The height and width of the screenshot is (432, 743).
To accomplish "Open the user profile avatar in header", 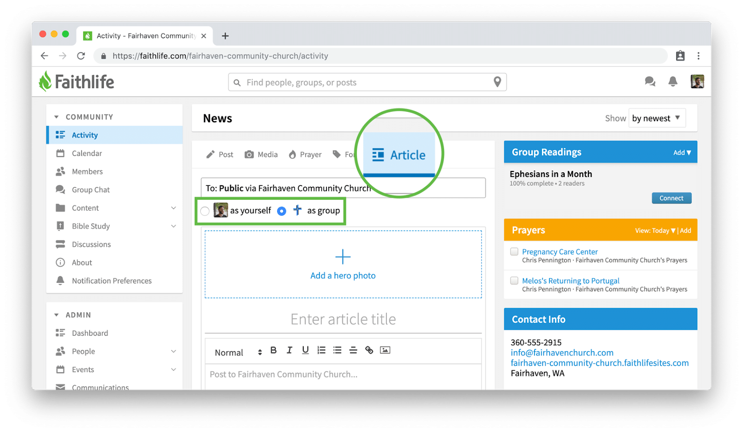I will (697, 82).
